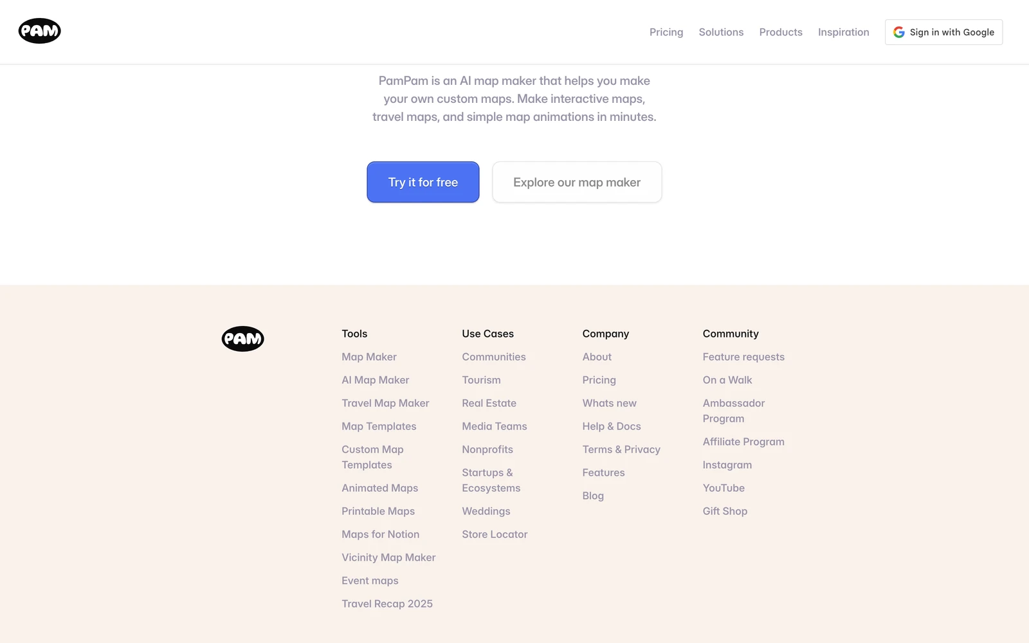Open the Ambassador Program link
Screen dimensions: 1029x643
tap(734, 411)
